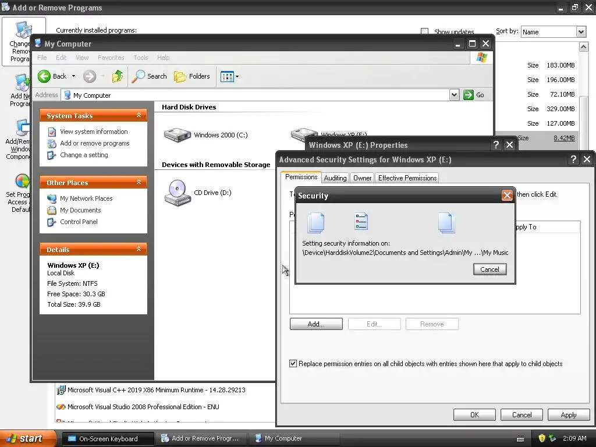The width and height of the screenshot is (596, 447).
Task: Click the language bar keyboard icon in taskbar
Action: click(520, 439)
